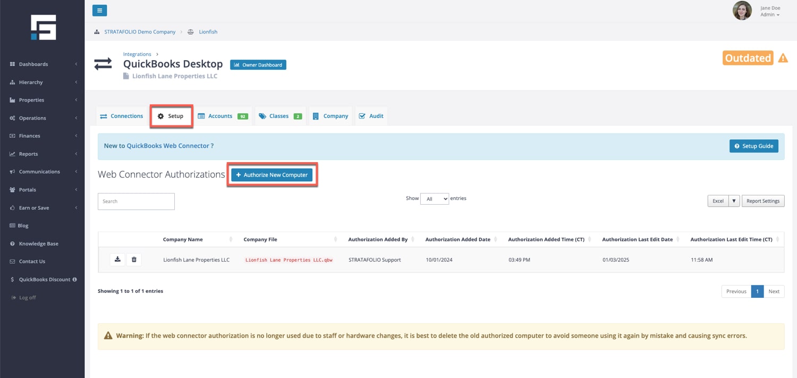Sort by Authorization Added Date column
This screenshot has height=378, width=797.
coord(461,239)
